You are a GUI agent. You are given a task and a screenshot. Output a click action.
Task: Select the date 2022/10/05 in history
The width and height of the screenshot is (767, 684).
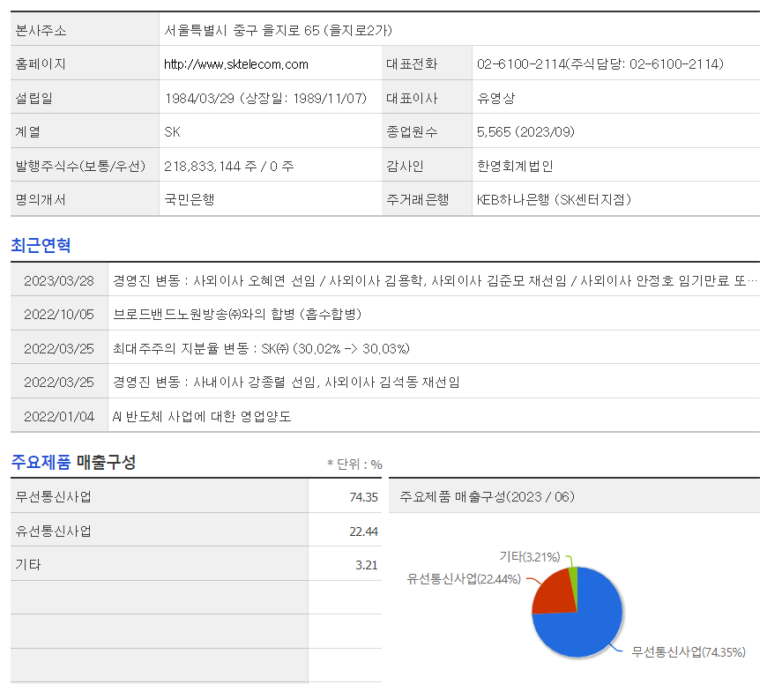click(59, 315)
